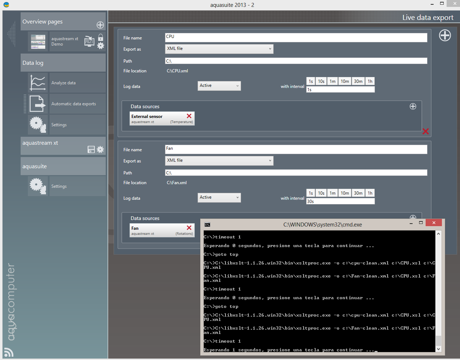The image size is (460, 360).
Task: Select the 1h interval for Fan export
Action: coord(370,193)
